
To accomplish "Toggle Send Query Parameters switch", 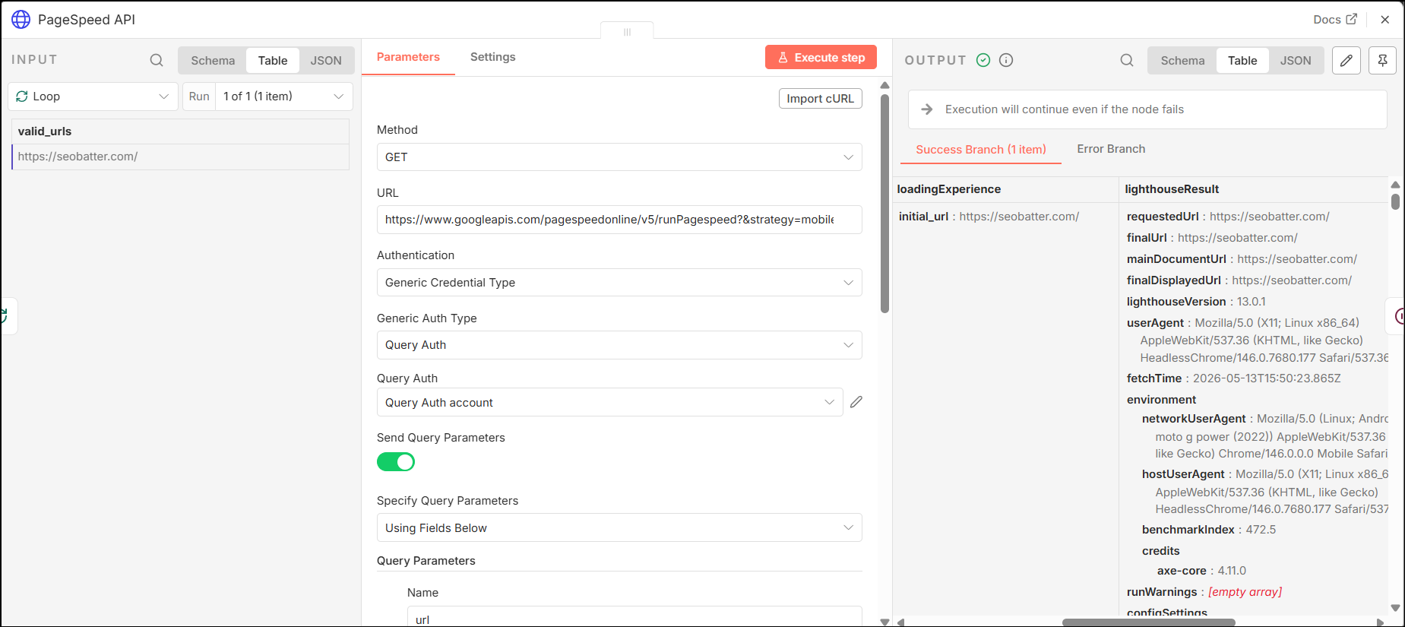I will point(396,462).
